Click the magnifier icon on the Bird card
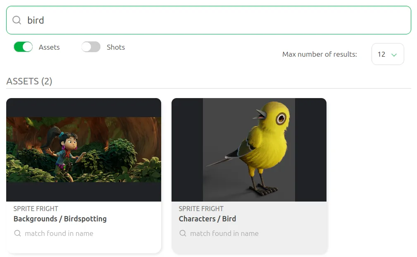The image size is (417, 257). (x=183, y=233)
